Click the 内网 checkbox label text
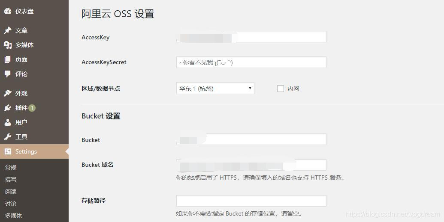Image resolution: width=444 pixels, height=222 pixels. (x=293, y=89)
